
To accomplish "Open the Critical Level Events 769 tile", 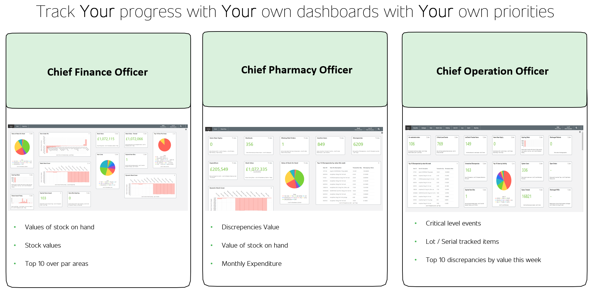I will 447,145.
